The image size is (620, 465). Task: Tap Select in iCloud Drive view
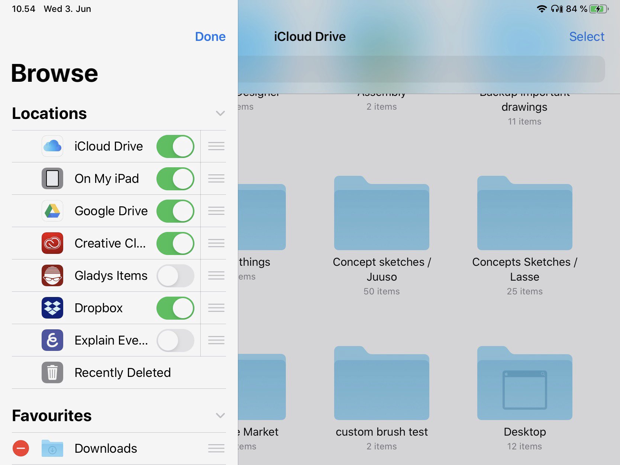tap(587, 36)
